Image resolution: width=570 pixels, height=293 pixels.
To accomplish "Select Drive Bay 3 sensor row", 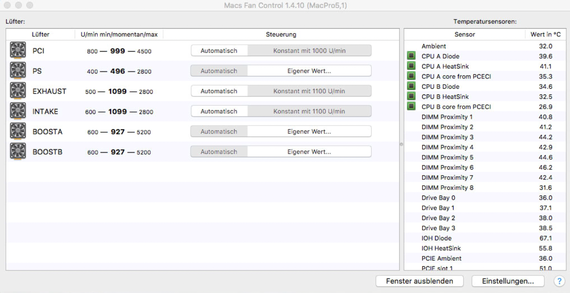I will click(x=485, y=228).
